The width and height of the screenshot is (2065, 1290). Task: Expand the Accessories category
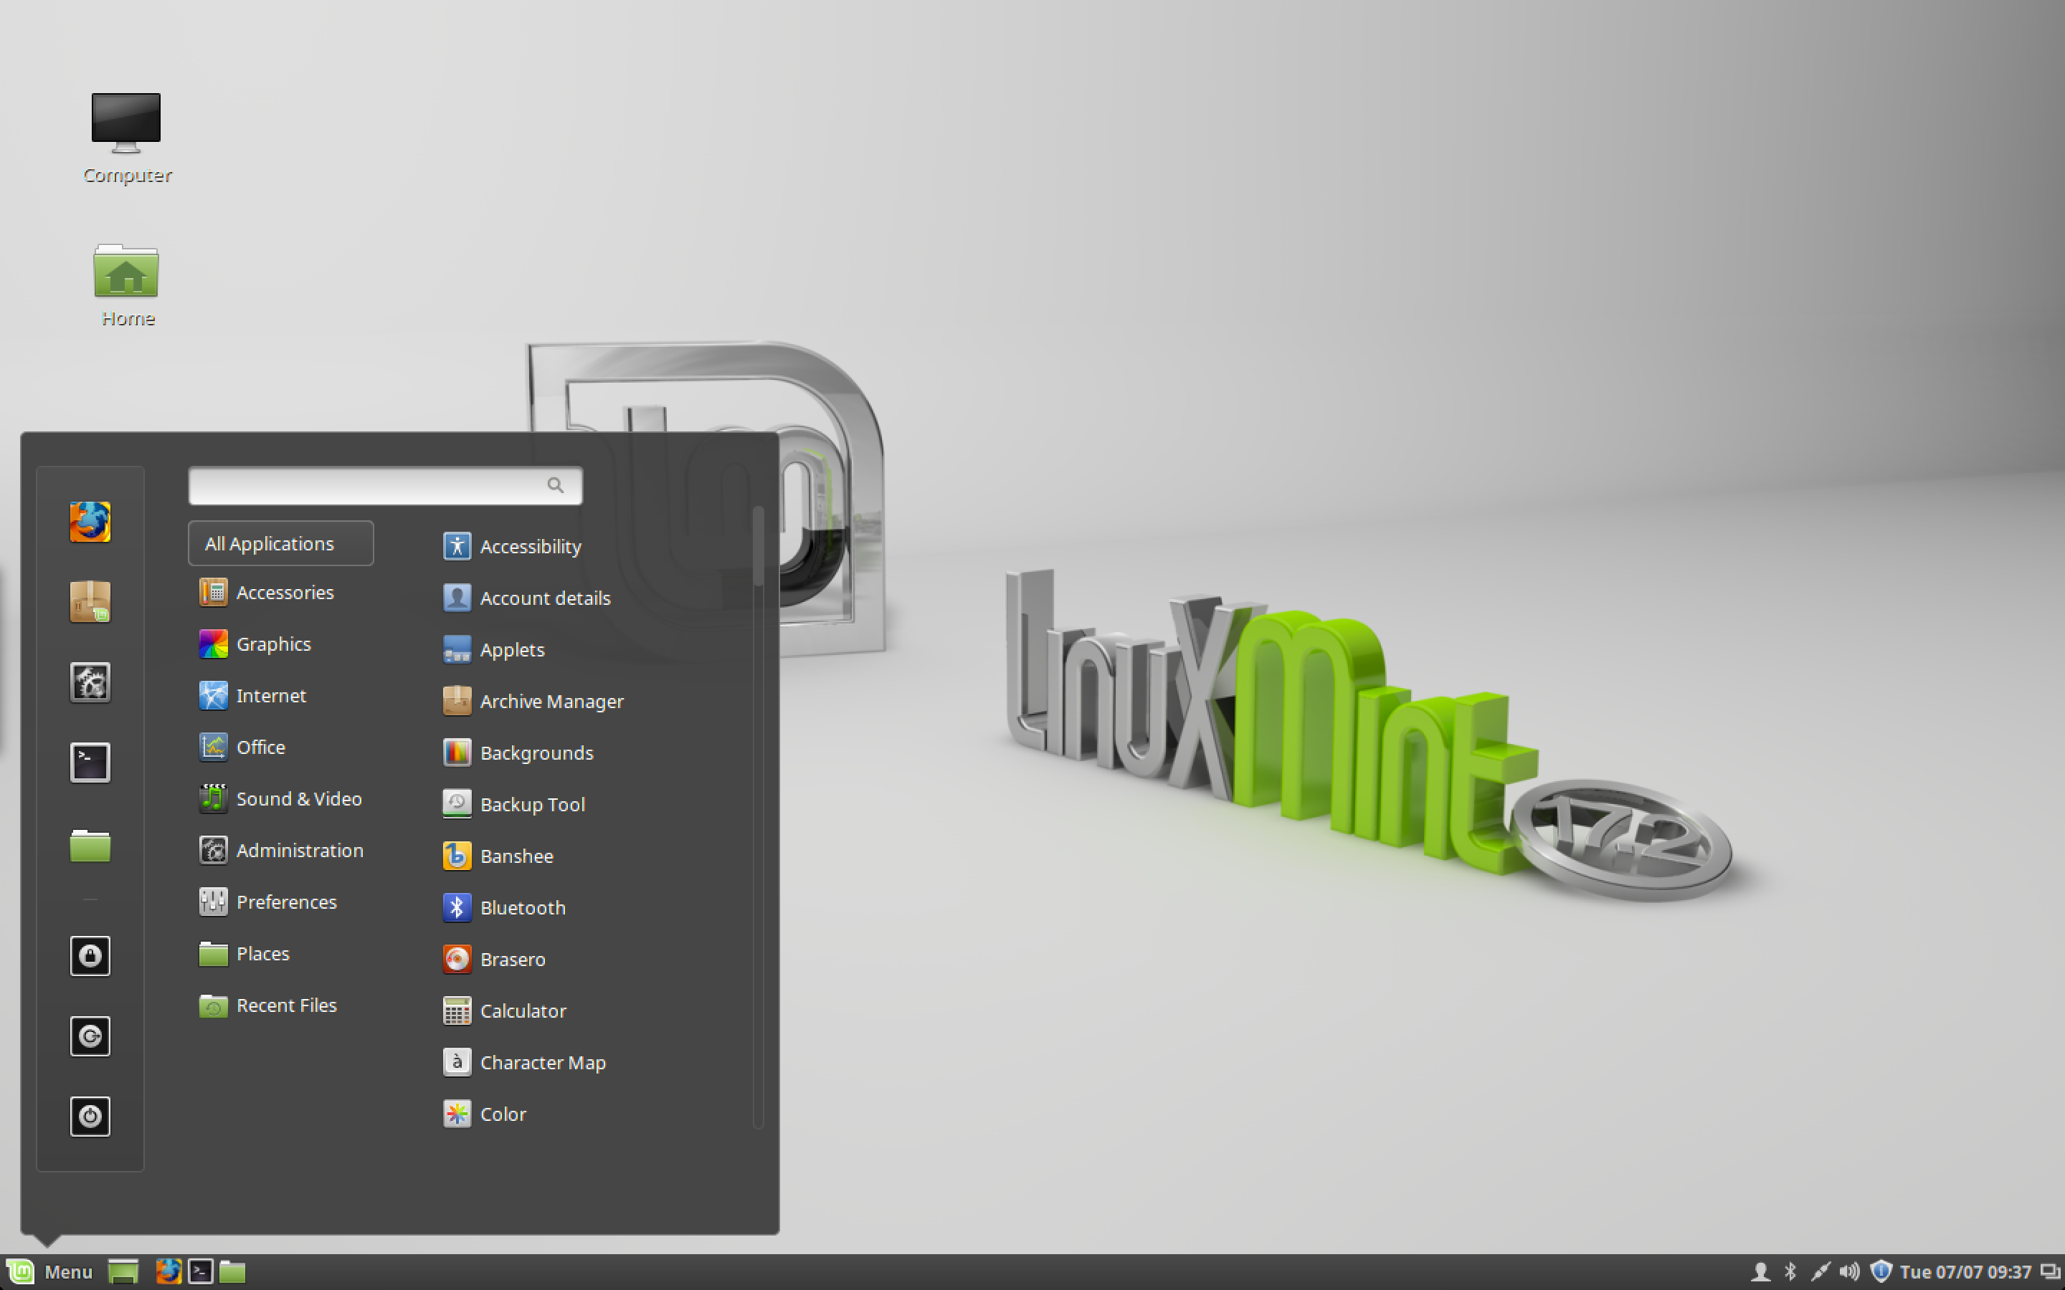point(283,591)
